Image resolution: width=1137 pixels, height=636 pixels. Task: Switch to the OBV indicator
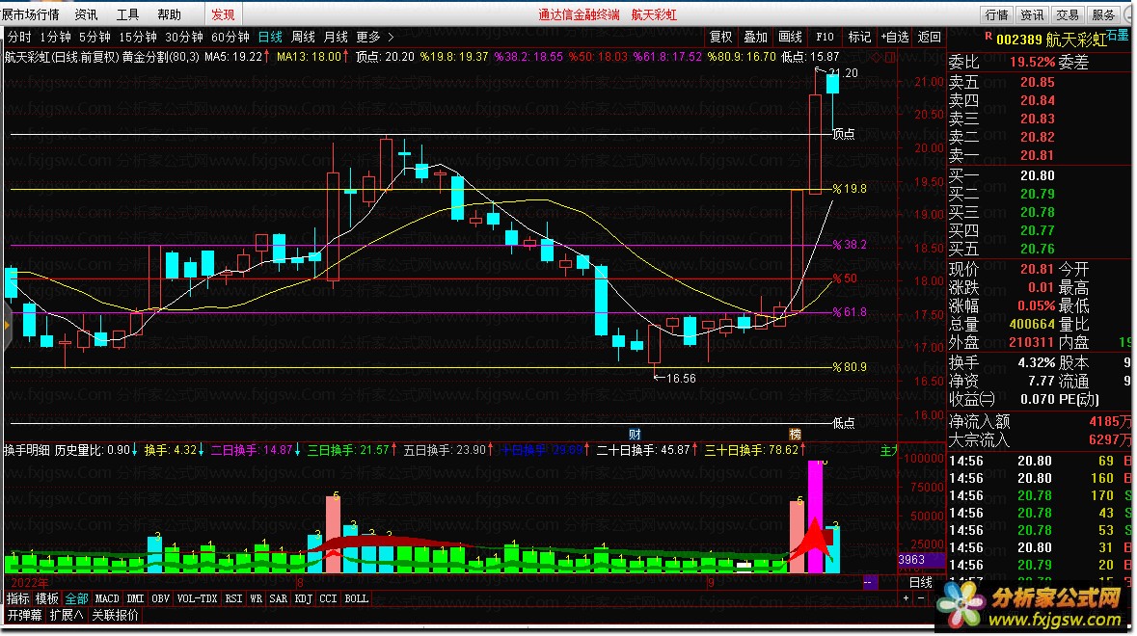[160, 599]
